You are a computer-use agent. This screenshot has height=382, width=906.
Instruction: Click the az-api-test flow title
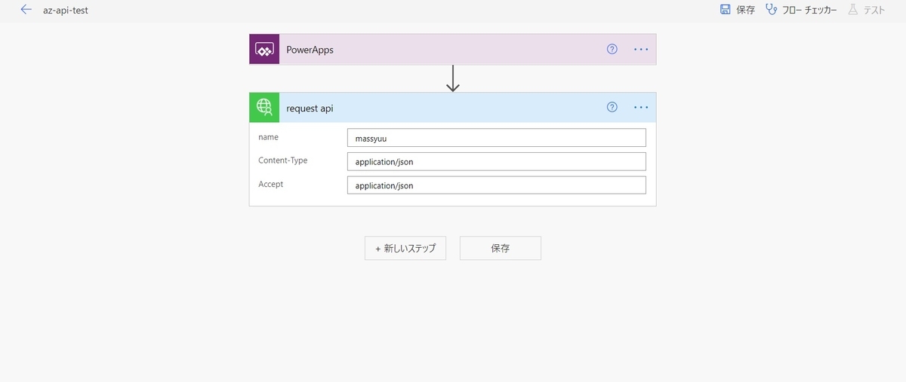pyautogui.click(x=66, y=11)
